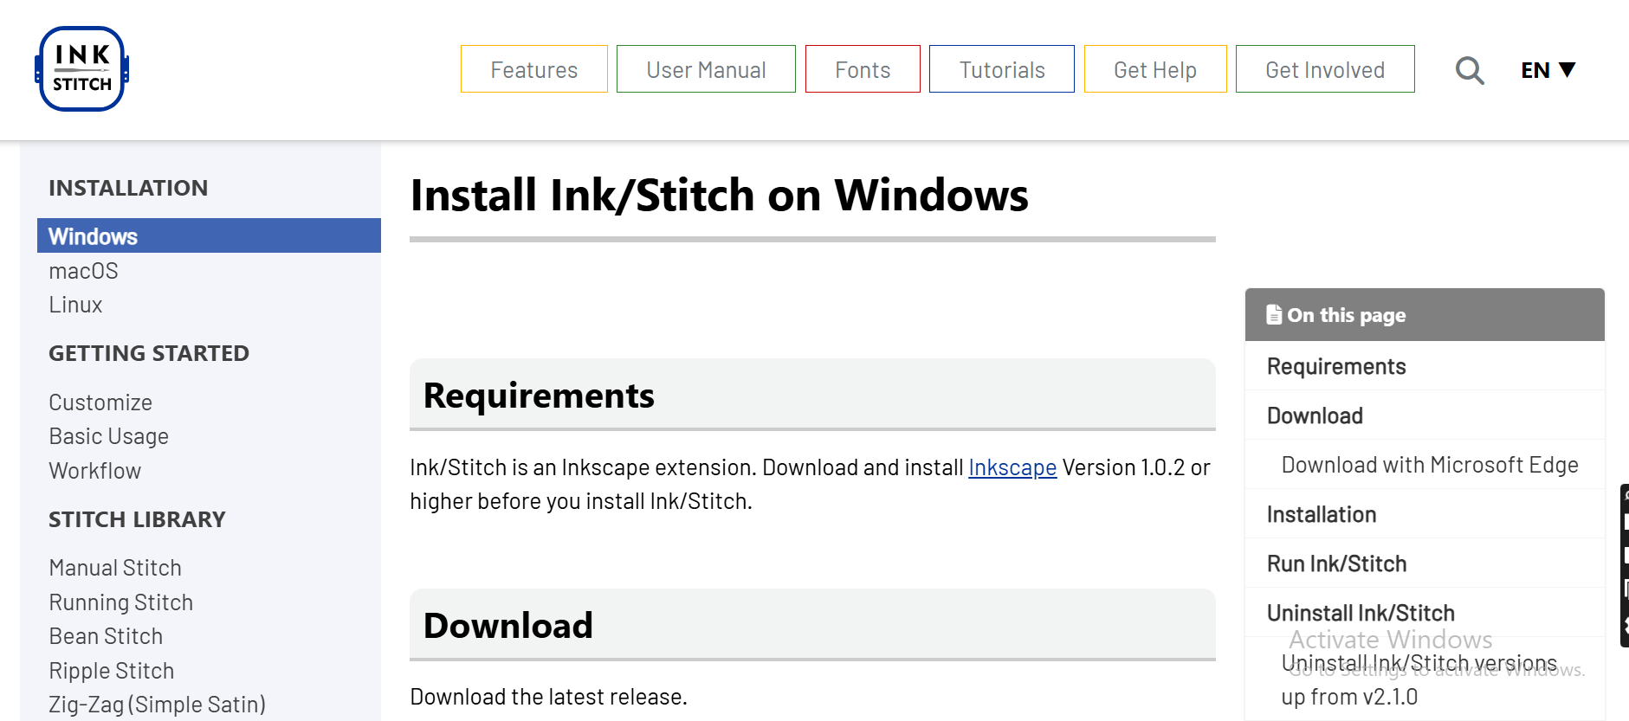Viewport: 1629px width, 721px height.
Task: Click the Requirements section heading
Action: [539, 396]
